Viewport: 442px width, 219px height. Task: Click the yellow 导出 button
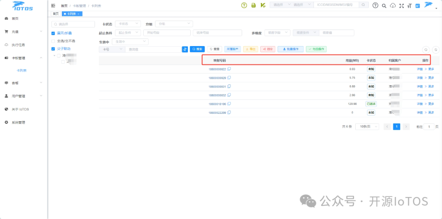tap(250, 49)
